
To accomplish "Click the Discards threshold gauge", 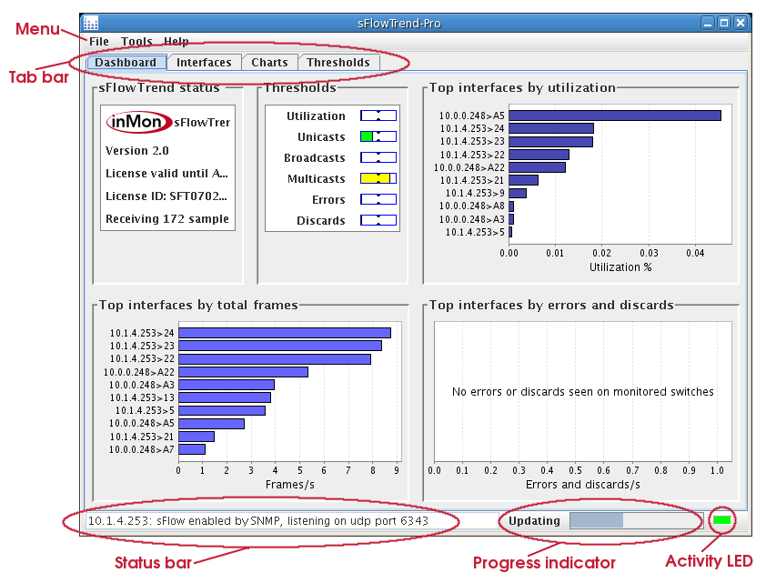I will [378, 220].
